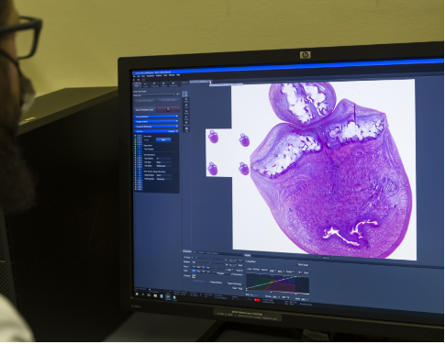Toggle the Range Indicator checkbox
Image resolution: width=445 pixels, height=344 pixels.
coord(216,283)
